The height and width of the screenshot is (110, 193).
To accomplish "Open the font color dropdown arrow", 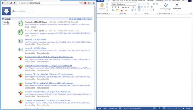I will [x=124, y=10].
